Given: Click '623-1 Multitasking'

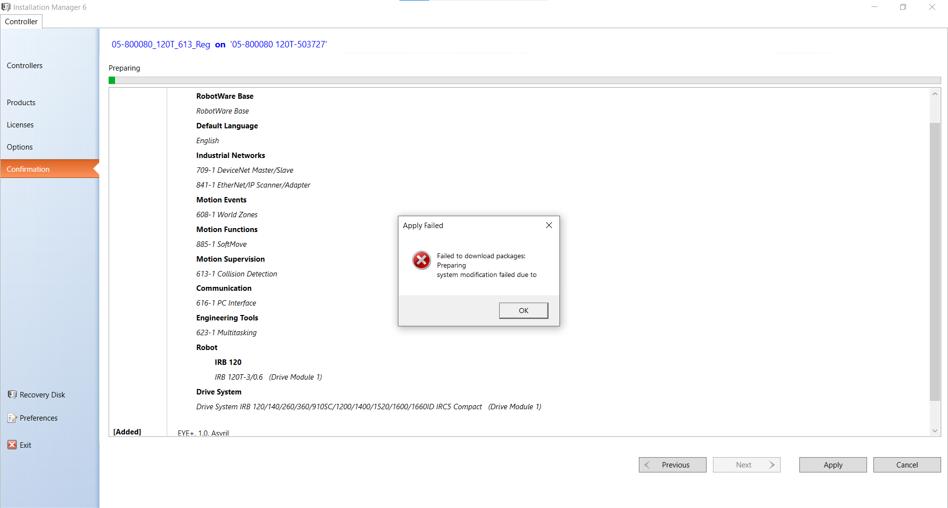Looking at the screenshot, I should click(227, 333).
